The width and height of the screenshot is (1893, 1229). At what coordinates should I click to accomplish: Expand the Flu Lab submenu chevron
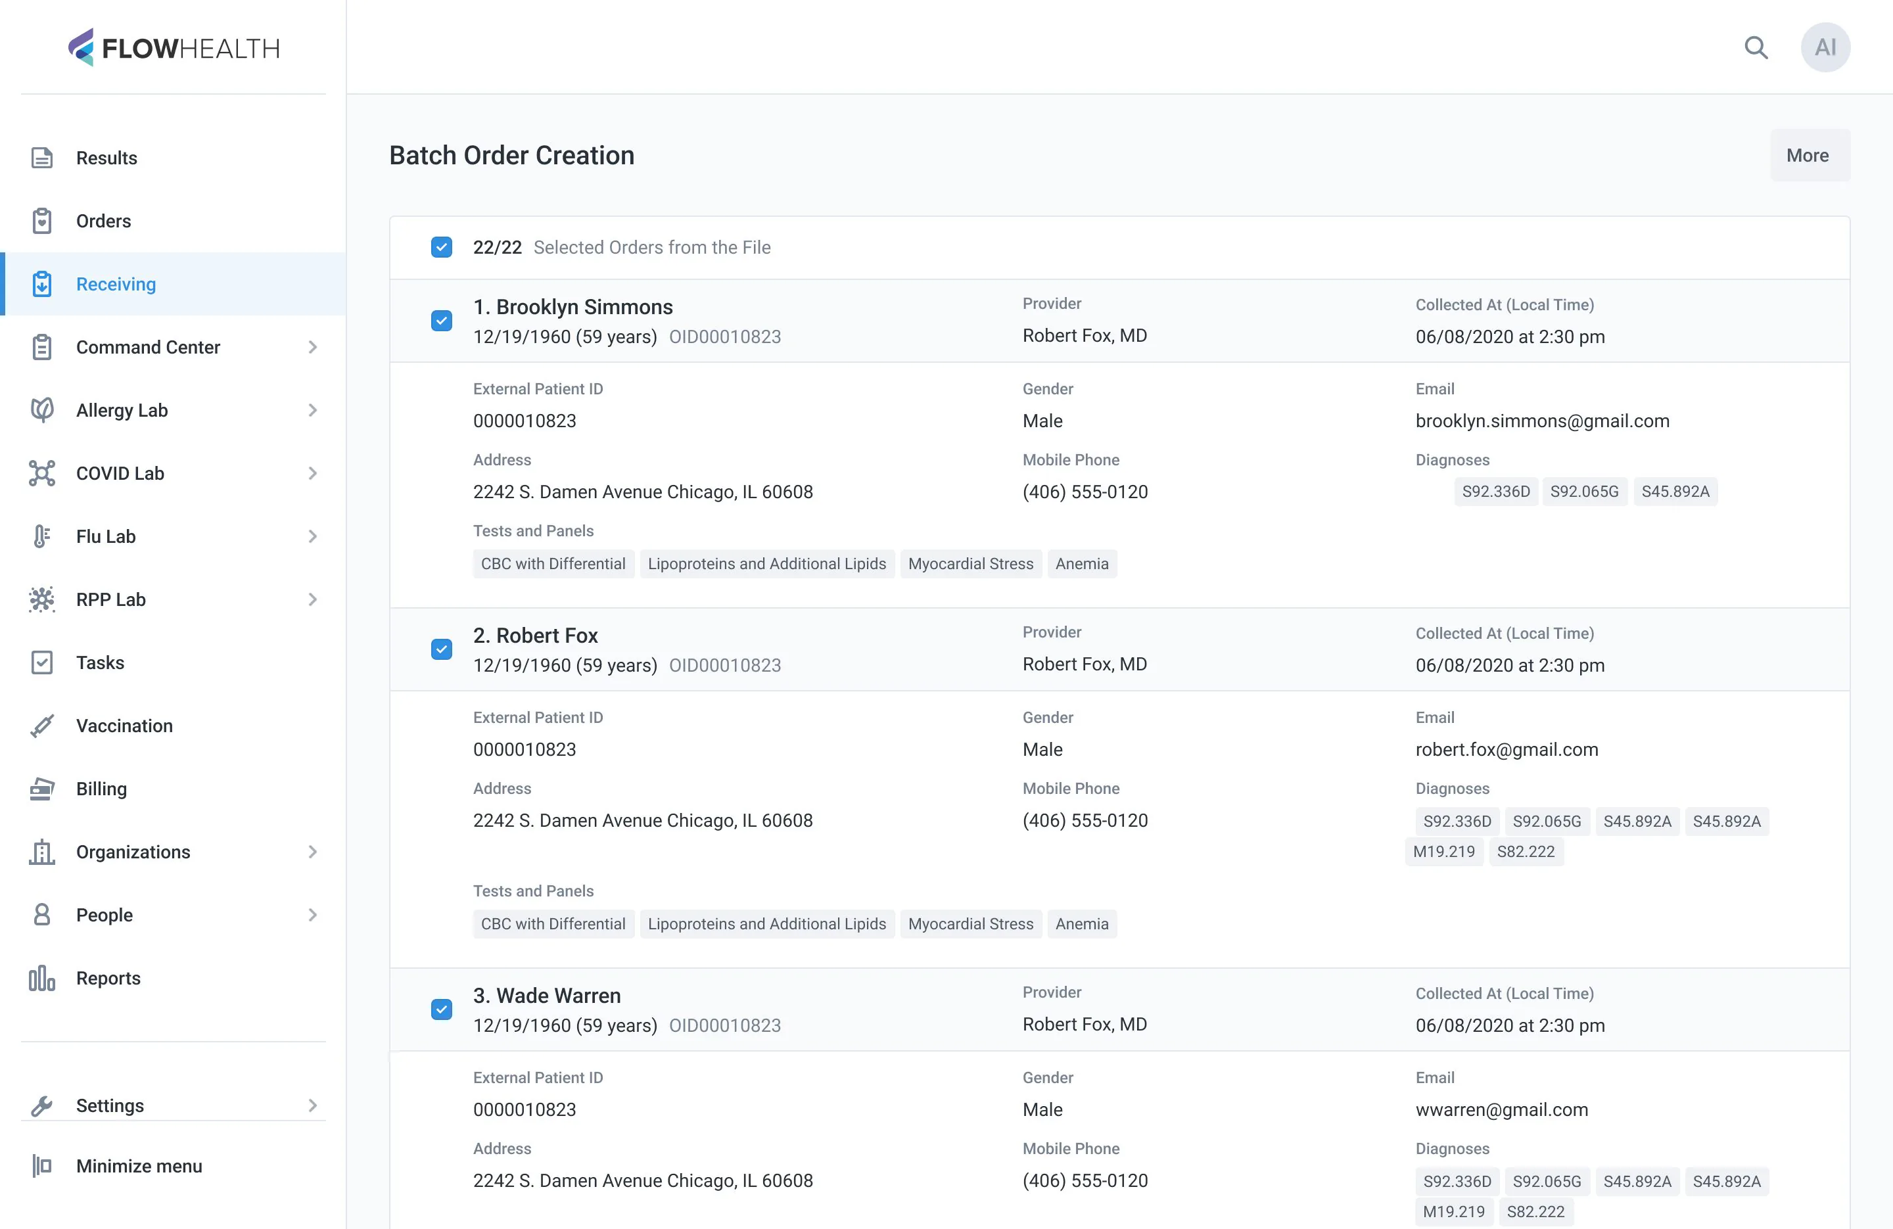coord(313,536)
